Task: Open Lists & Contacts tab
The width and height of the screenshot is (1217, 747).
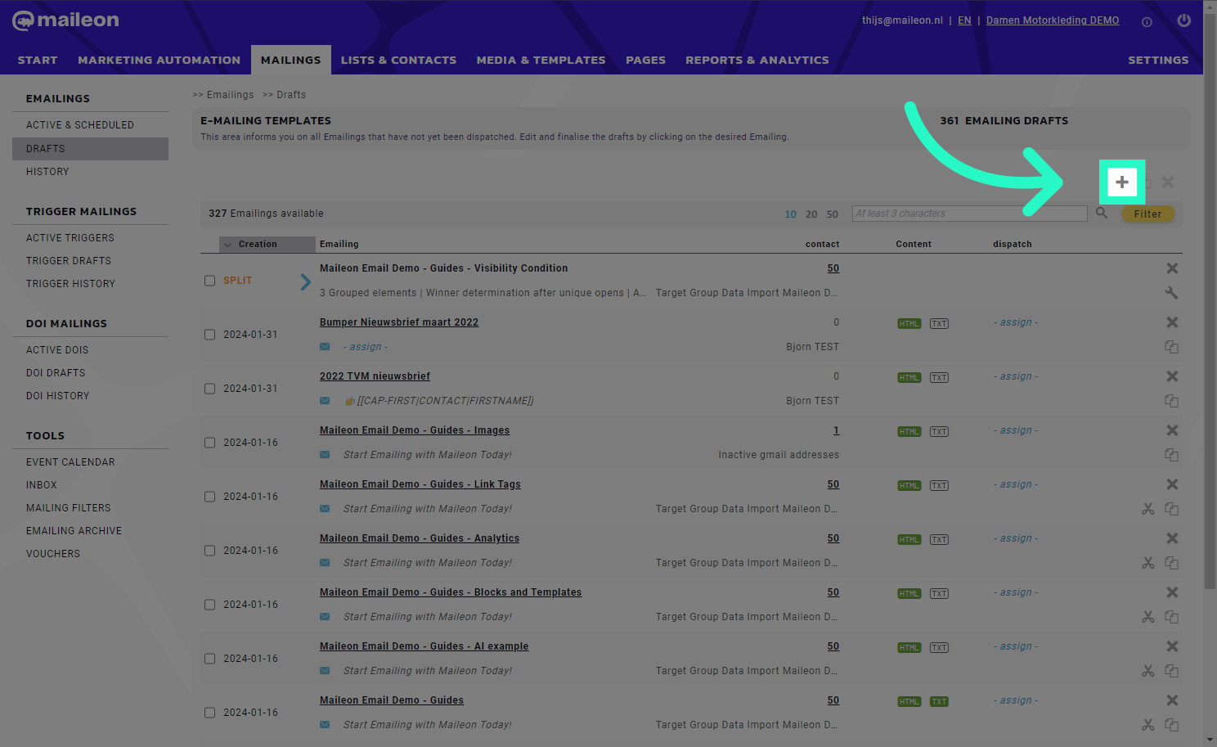Action: coord(398,60)
